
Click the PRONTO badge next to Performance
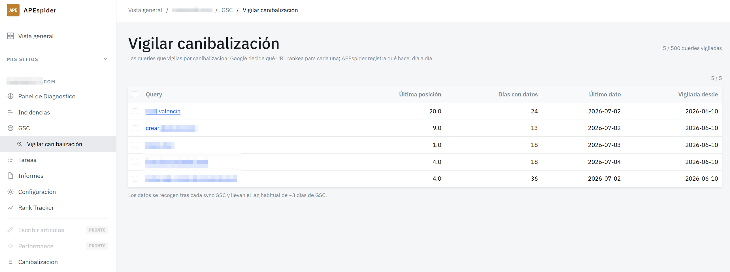coord(97,246)
